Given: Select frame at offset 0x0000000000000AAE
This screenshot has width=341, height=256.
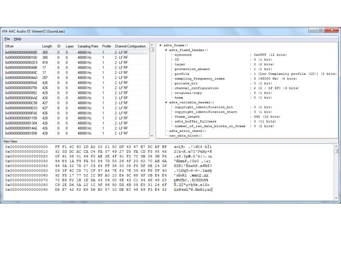Looking at the screenshot, I should pos(76,98).
